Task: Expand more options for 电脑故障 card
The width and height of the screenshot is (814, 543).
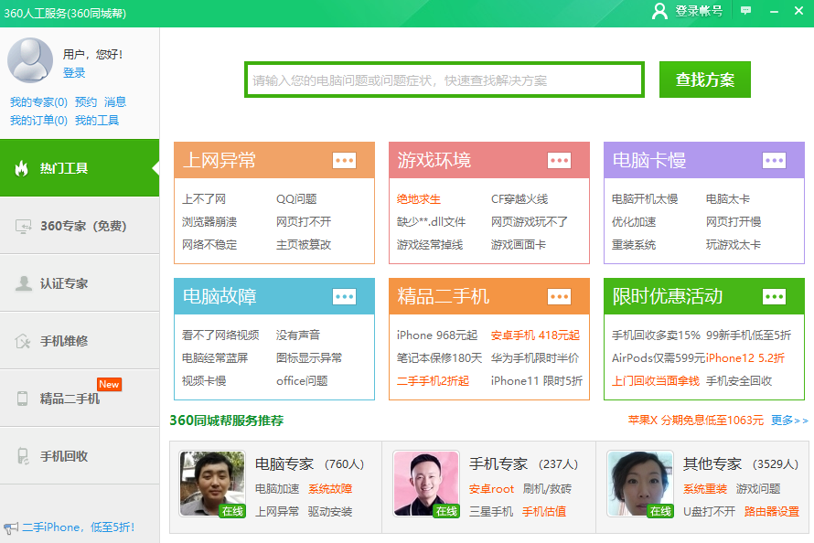Action: pyautogui.click(x=344, y=297)
